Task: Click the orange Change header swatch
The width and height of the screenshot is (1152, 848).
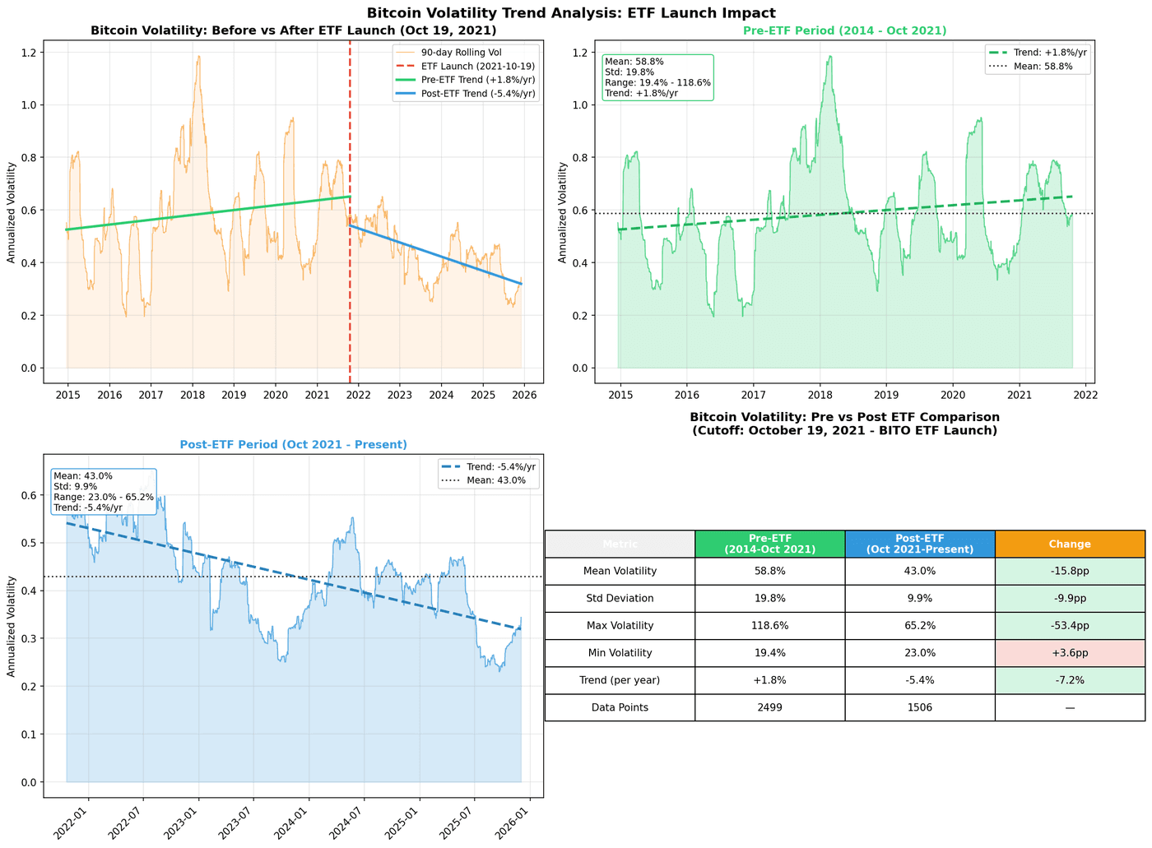Action: (x=1069, y=544)
